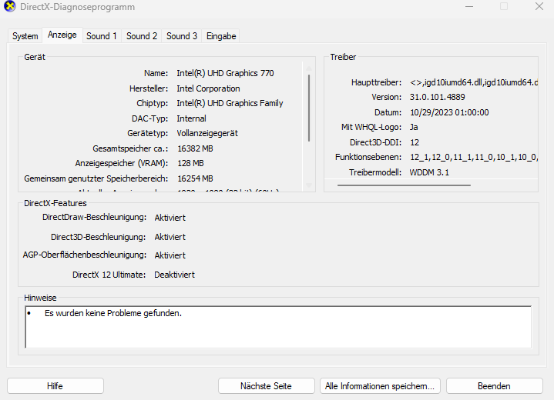This screenshot has height=400, width=554.
Task: Click the driver version 31.0.101.4889
Action: 438,97
